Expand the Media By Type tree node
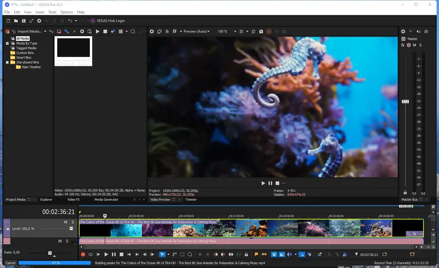439x268 pixels. [7, 43]
